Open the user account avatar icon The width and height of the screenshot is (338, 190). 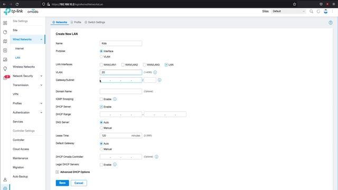pos(326,11)
